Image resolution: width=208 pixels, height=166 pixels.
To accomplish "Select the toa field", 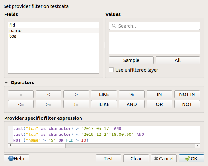I will coord(13,36).
